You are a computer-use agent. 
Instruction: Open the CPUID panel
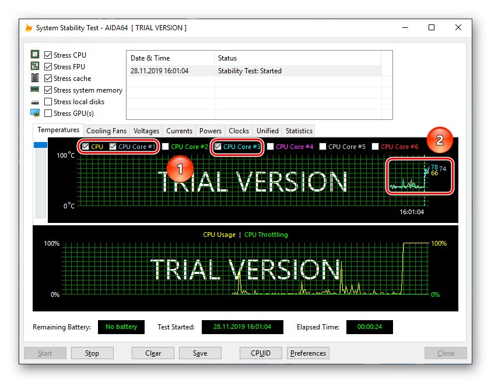[x=261, y=353]
